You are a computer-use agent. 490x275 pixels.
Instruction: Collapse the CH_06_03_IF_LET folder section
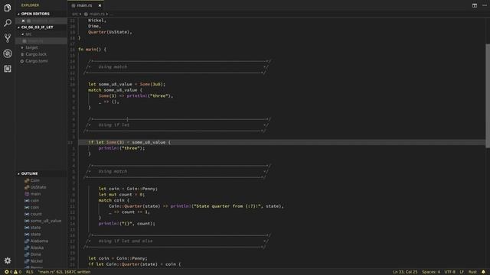(x=18, y=27)
